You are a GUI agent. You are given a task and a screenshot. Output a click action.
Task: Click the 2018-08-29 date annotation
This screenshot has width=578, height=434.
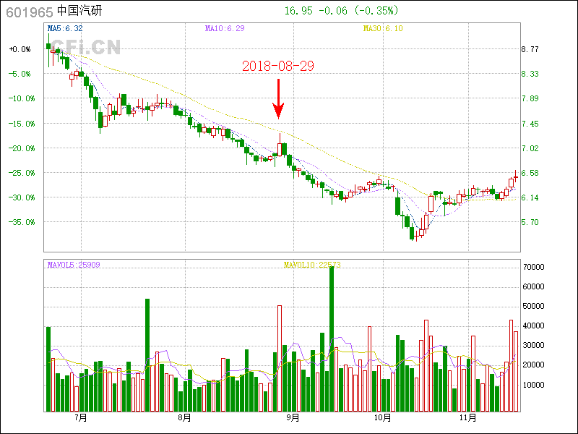277,66
